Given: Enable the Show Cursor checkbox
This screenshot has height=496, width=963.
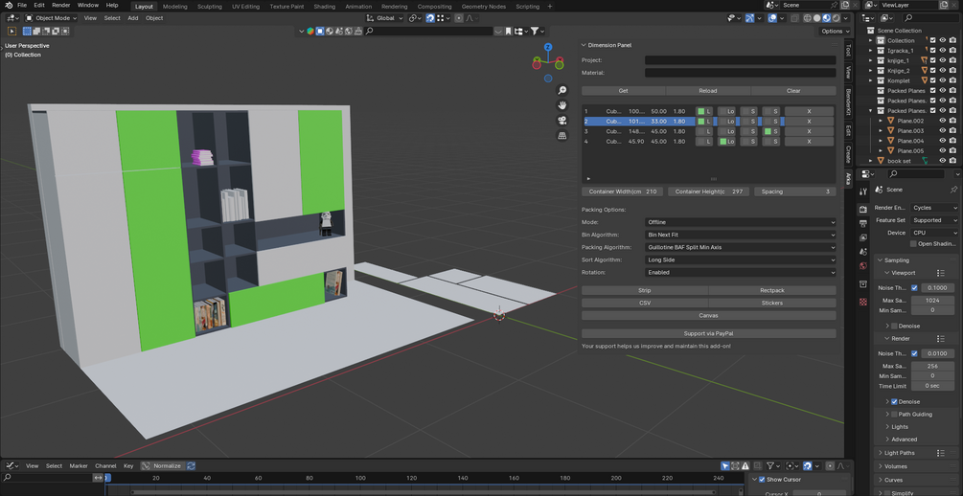Looking at the screenshot, I should click(762, 480).
